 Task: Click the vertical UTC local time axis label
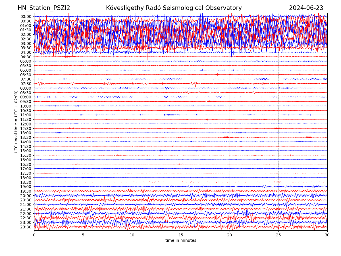pyautogui.click(x=16, y=121)
